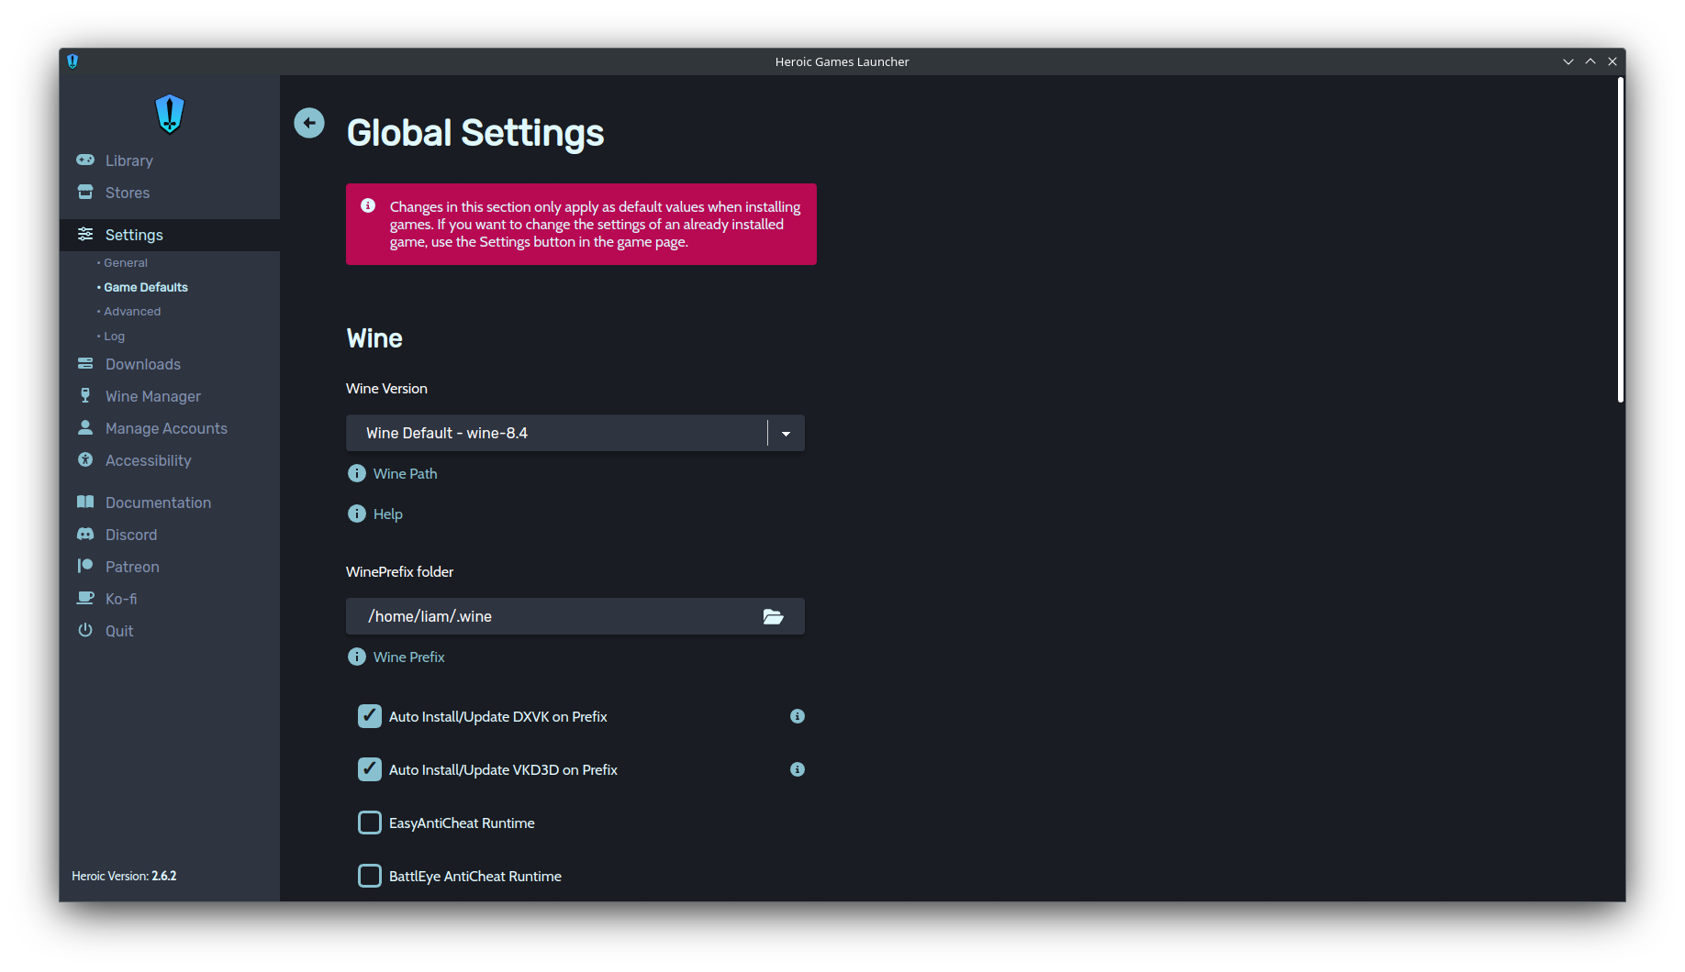Viewport: 1685px width, 972px height.
Task: Click the Ko-fi cup icon
Action: 85,598
